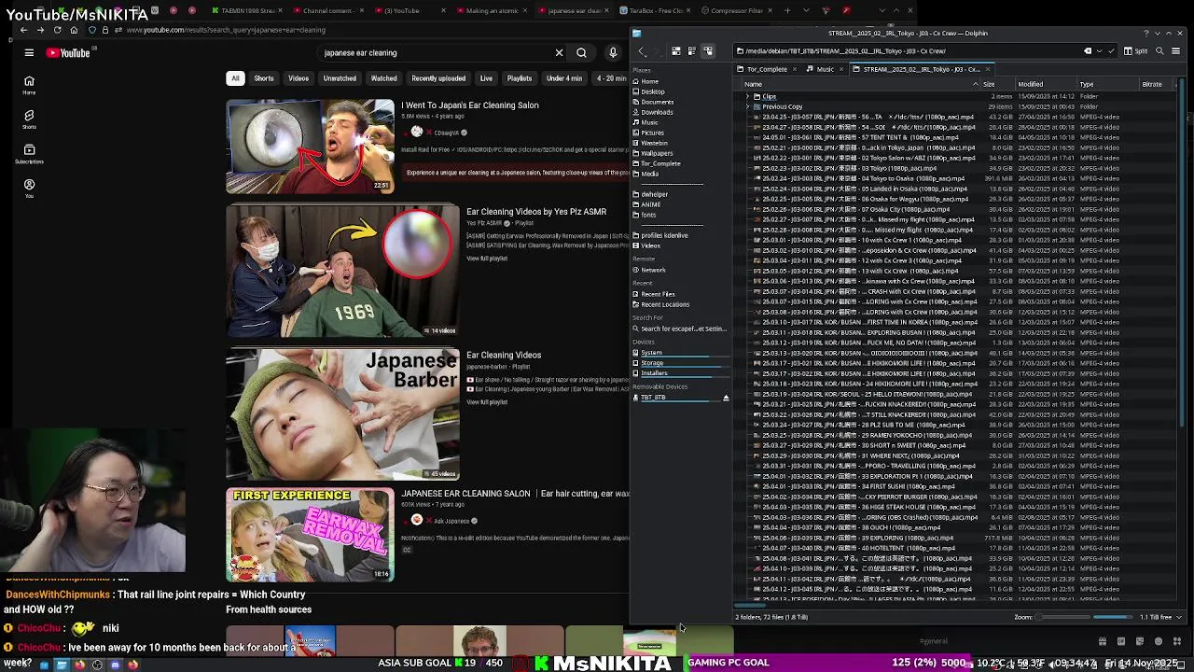Click the YouTube search magnifier button

click(x=581, y=53)
